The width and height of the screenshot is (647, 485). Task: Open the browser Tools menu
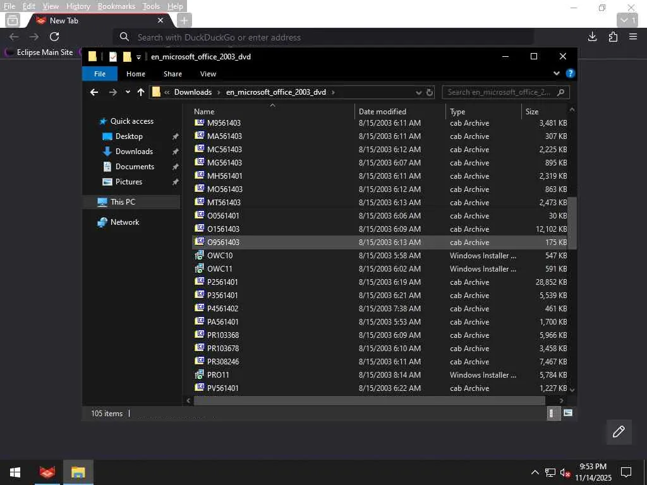pyautogui.click(x=151, y=6)
